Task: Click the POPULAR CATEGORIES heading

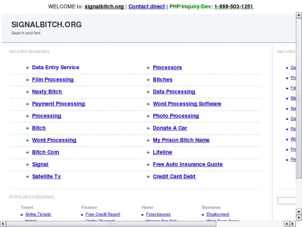Action: [x=32, y=197]
